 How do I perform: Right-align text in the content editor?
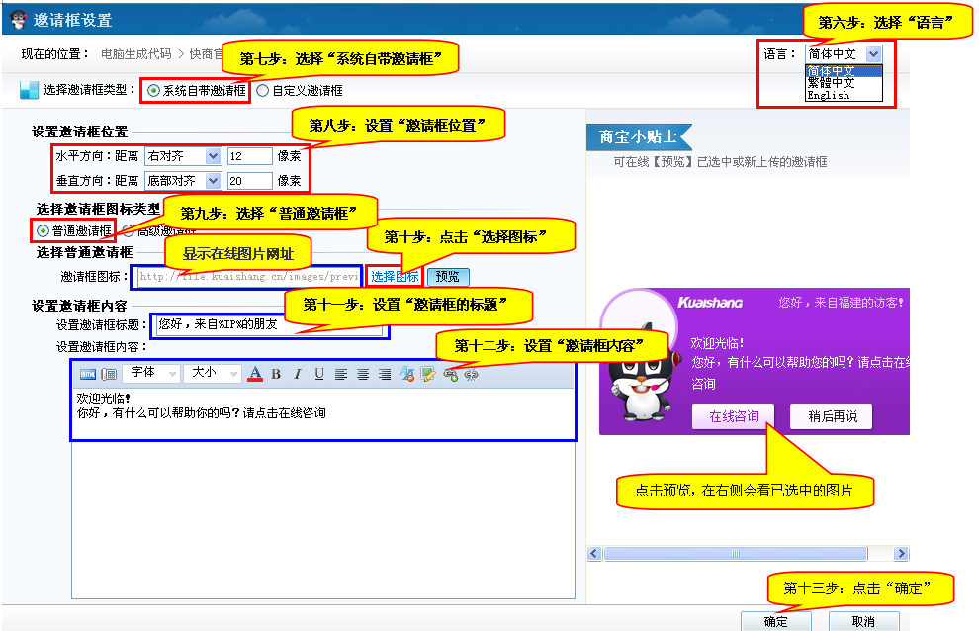(x=385, y=374)
